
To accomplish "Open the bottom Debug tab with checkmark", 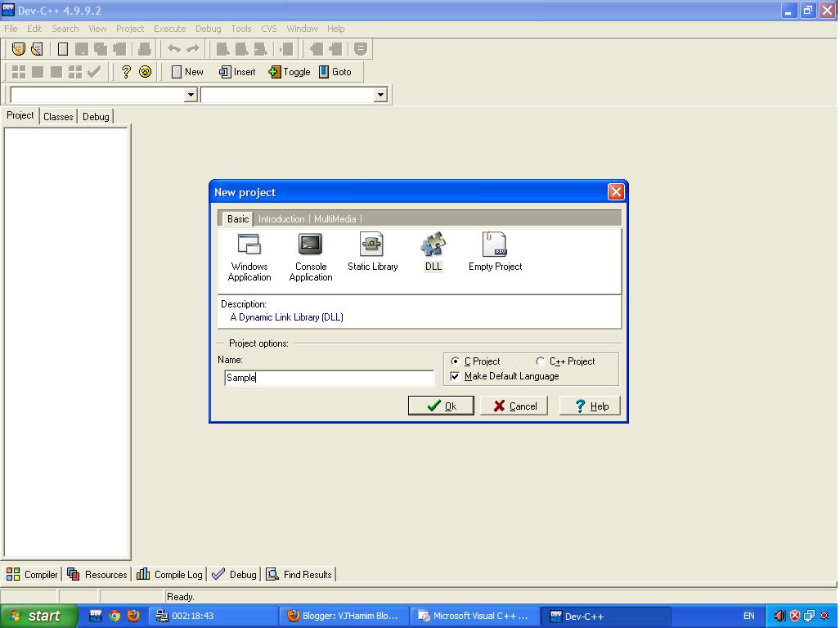I will [x=234, y=575].
